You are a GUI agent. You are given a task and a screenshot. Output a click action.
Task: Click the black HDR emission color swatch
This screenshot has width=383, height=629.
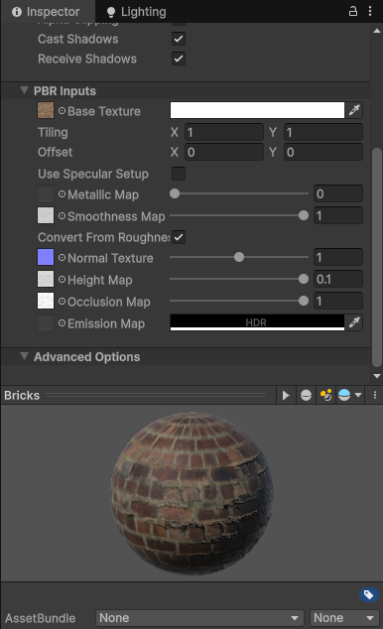coord(257,322)
